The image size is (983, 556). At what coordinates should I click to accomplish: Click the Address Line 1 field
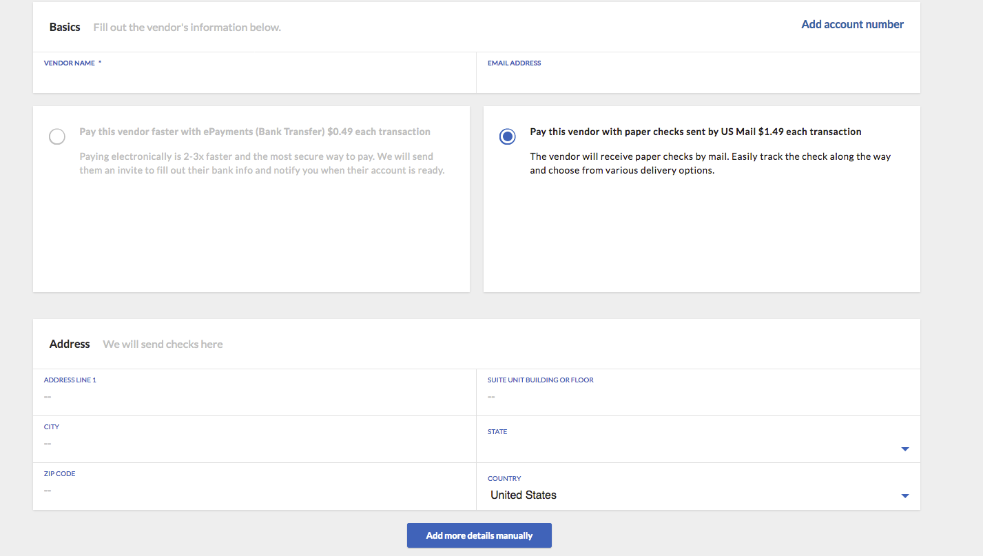click(253, 397)
